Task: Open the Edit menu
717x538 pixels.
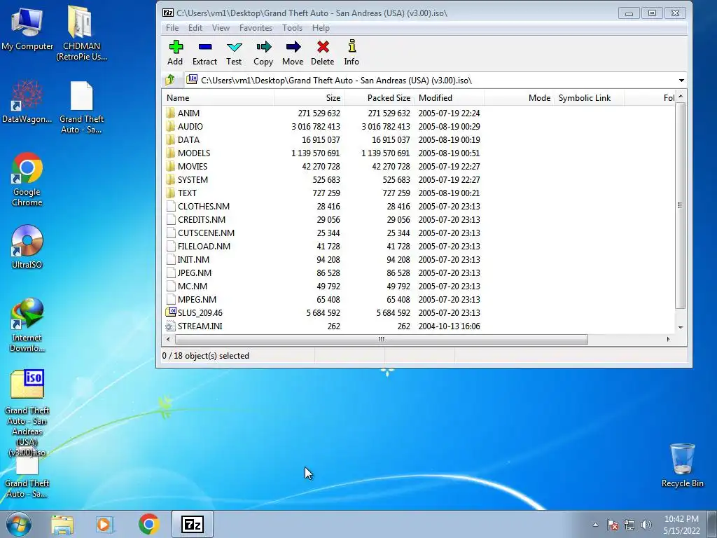Action: 195,28
